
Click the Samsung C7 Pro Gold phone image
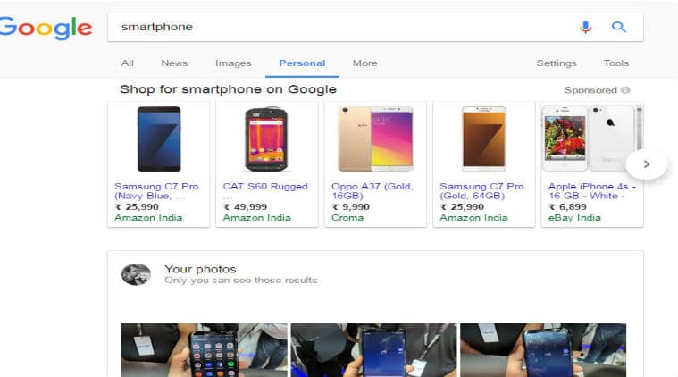pyautogui.click(x=484, y=138)
